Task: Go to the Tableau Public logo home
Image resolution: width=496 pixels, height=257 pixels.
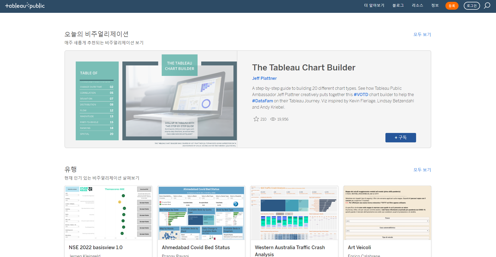Action: 25,6
